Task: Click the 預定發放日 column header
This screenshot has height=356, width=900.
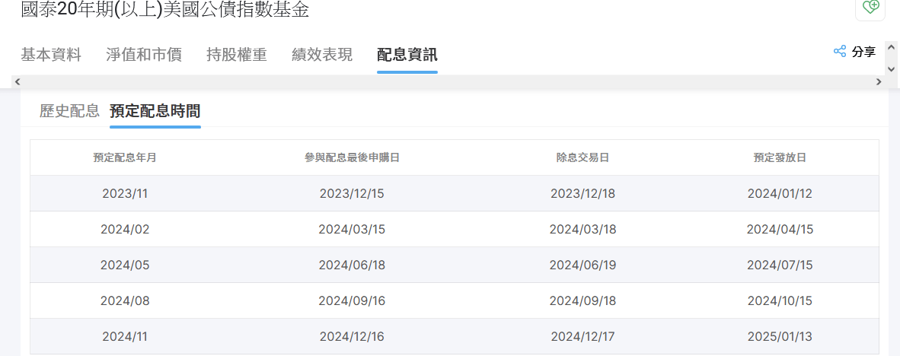Action: [780, 158]
